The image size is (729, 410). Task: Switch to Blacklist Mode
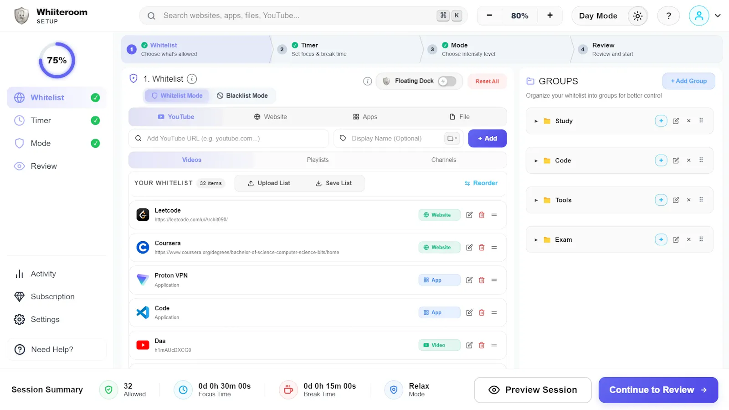242,96
